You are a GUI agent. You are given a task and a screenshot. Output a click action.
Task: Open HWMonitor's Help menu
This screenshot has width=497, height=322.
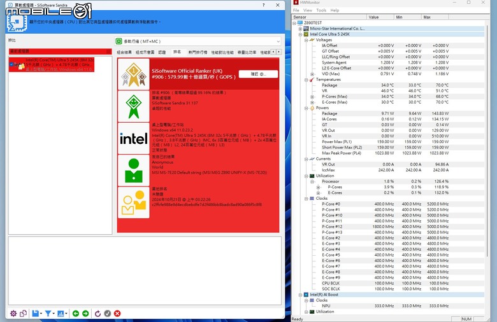pyautogui.click(x=335, y=10)
